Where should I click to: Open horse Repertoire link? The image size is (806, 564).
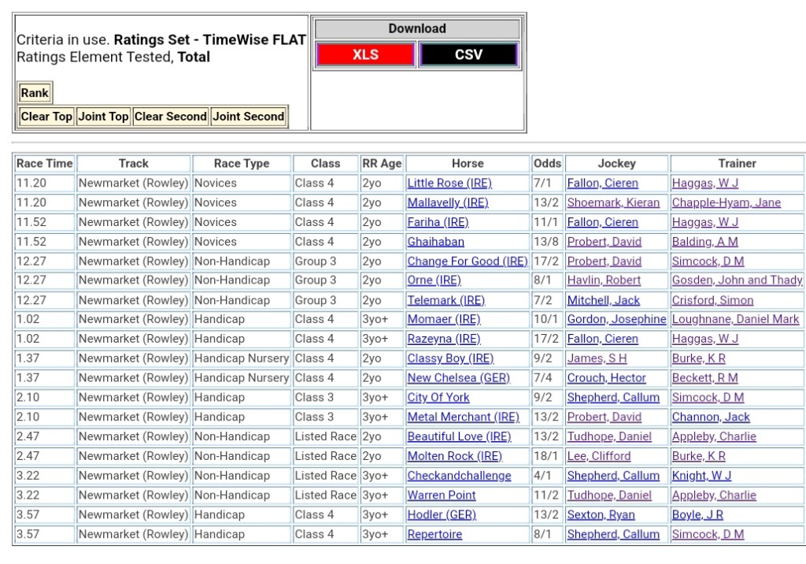pos(434,534)
